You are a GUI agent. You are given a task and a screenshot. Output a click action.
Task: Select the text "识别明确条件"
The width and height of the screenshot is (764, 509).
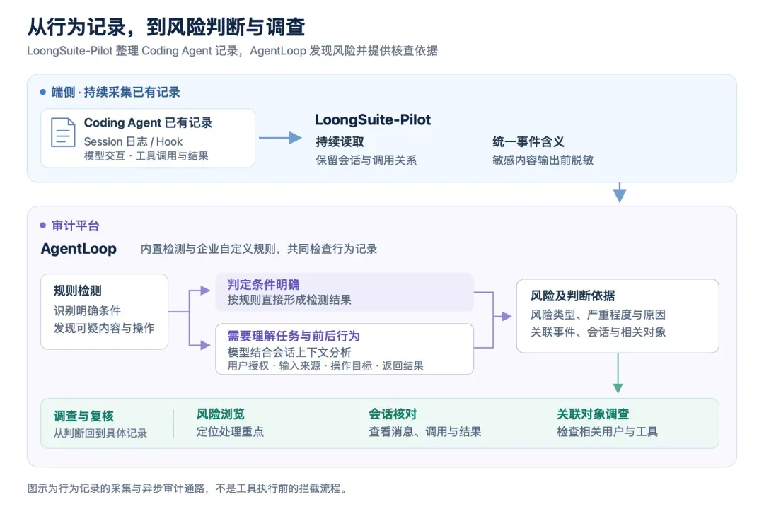click(x=87, y=311)
